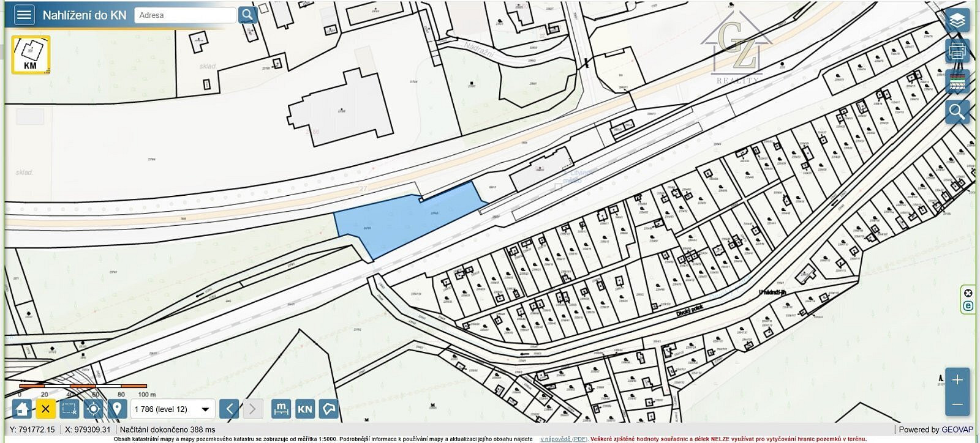The image size is (980, 443).
Task: Click the Nádražní street label
Action: pyautogui.click(x=480, y=50)
